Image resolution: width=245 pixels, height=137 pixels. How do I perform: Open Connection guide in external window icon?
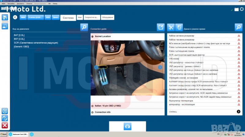coord(161,27)
